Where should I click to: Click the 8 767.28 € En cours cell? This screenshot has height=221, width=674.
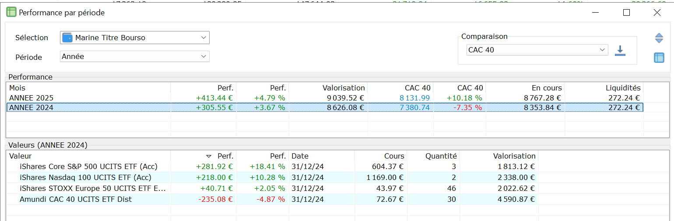542,98
